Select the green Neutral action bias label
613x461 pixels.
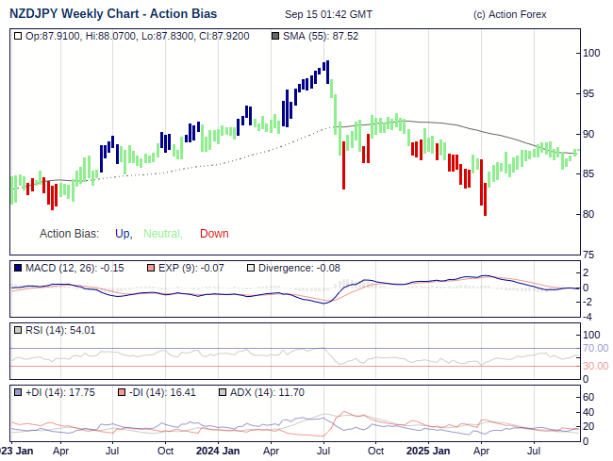(x=162, y=234)
